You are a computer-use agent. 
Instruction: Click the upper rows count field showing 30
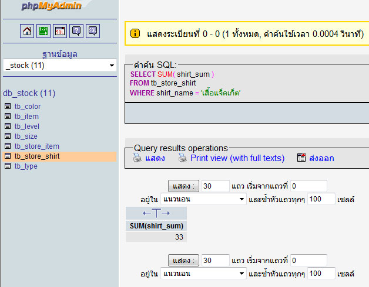click(215, 186)
